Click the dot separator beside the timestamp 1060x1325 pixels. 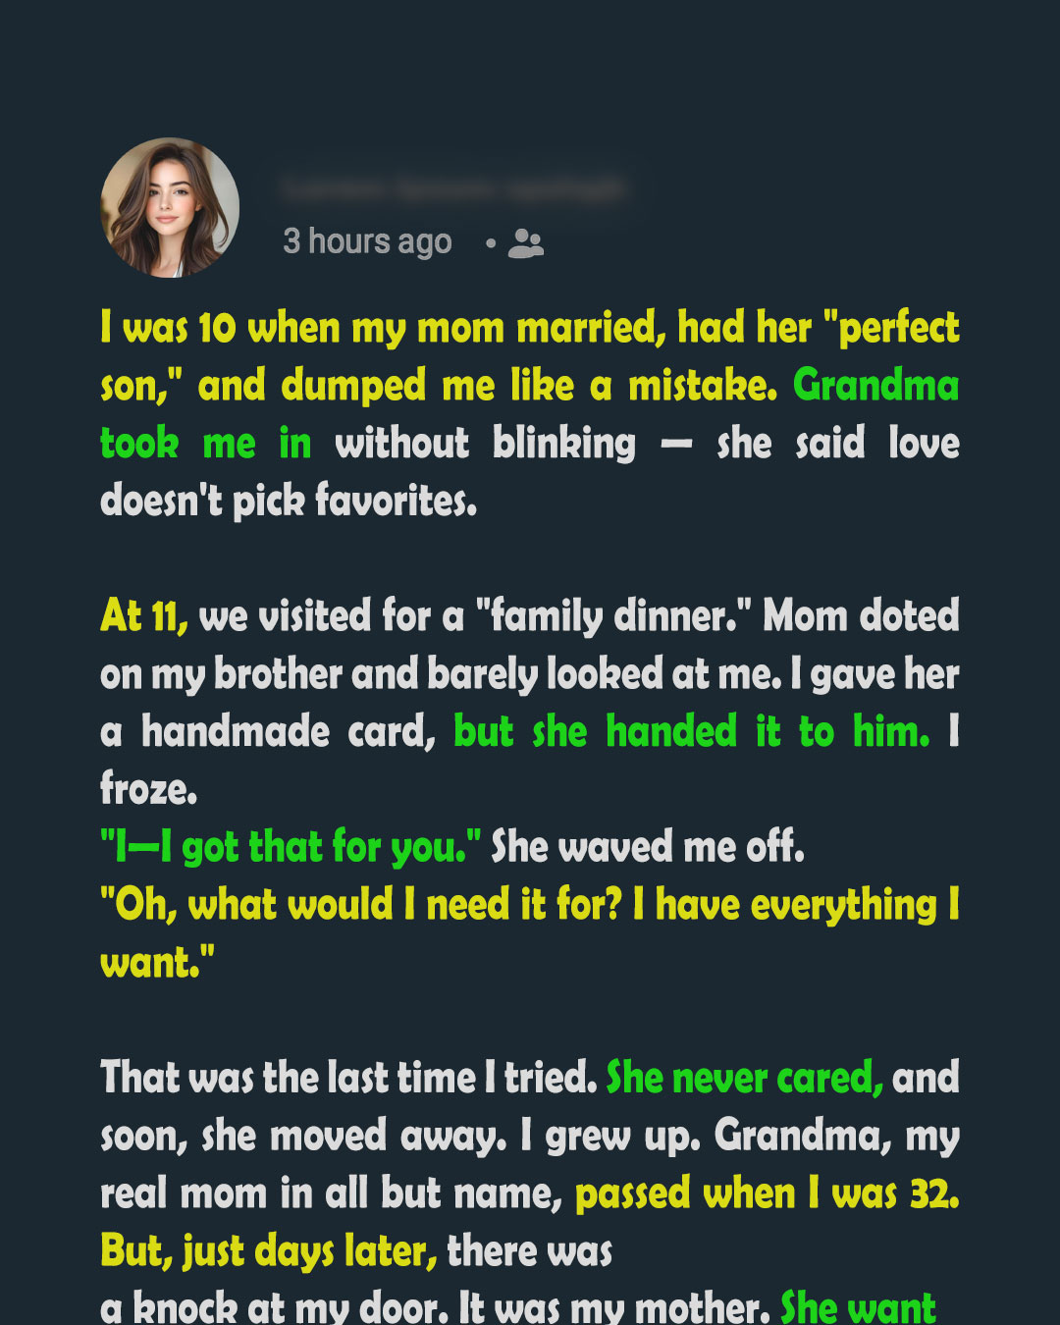490,242
